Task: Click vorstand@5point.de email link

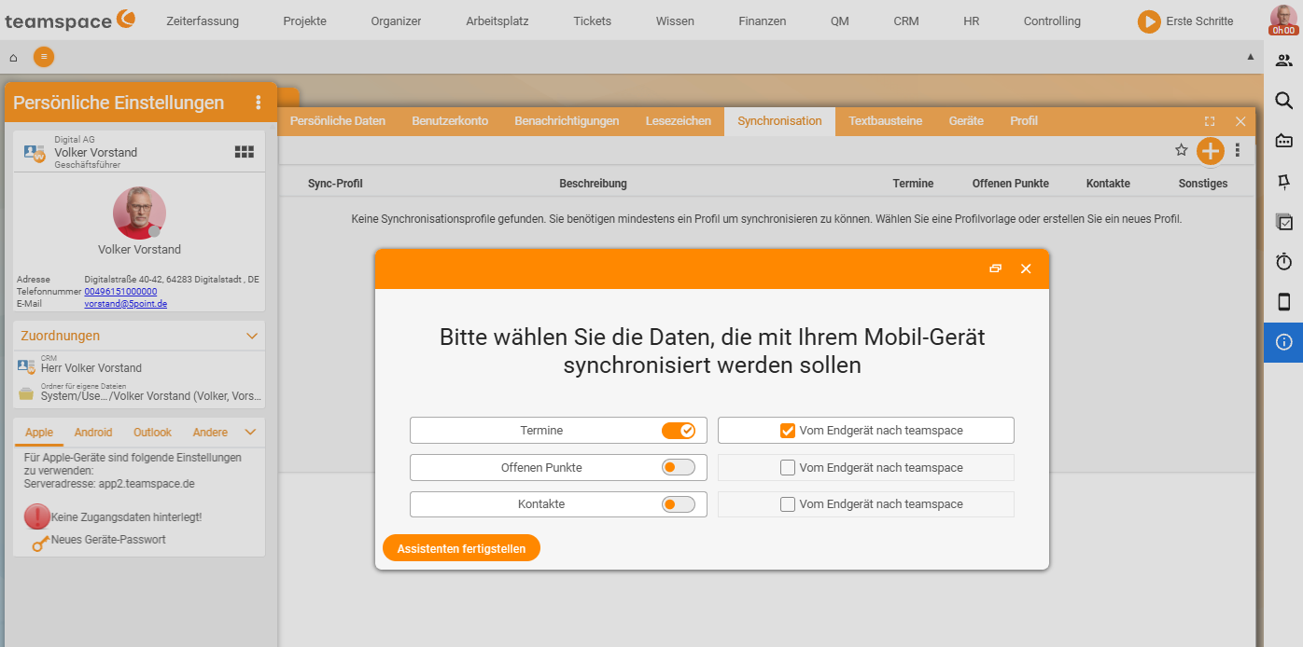Action: click(x=126, y=304)
